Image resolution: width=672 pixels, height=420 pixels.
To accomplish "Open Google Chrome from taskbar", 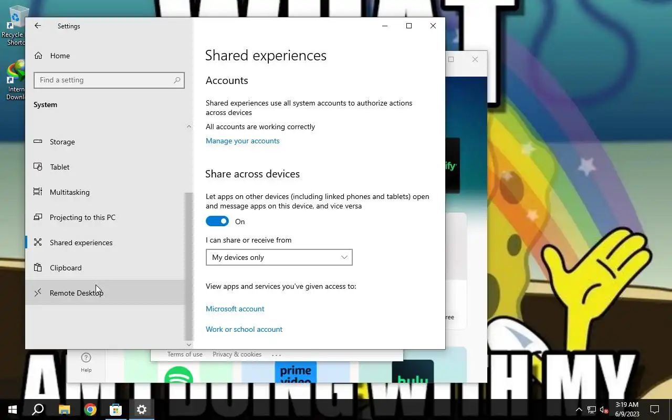I will [x=90, y=409].
